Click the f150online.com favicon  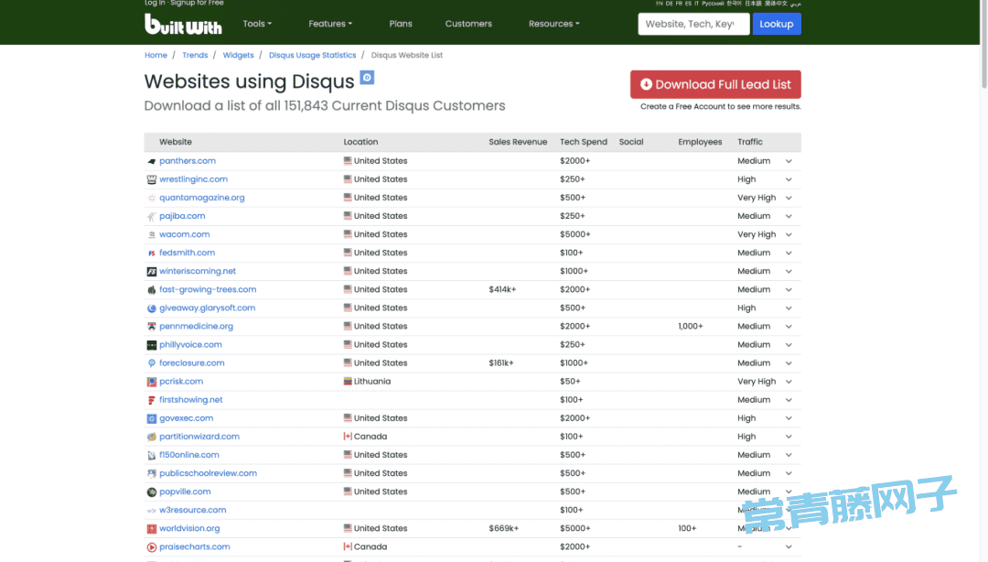151,455
